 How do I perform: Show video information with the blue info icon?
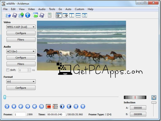pyautogui.click(x=28, y=15)
